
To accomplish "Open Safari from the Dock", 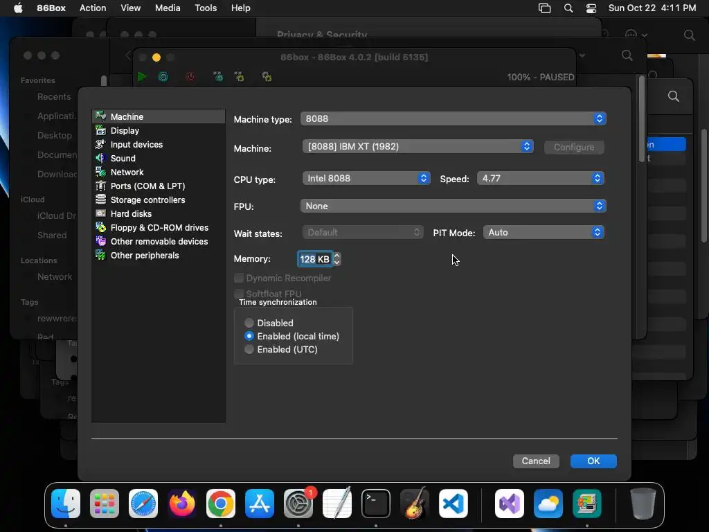I will pos(143,504).
